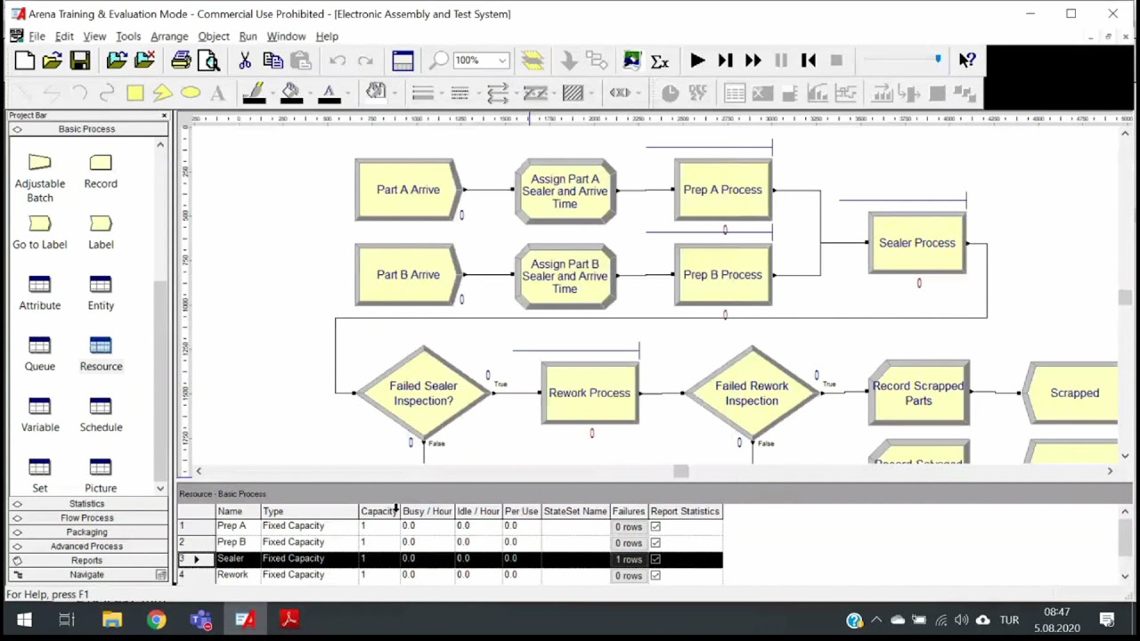Screen dimensions: 1140x641
Task: Click the Sealer Process module
Action: [x=917, y=243]
